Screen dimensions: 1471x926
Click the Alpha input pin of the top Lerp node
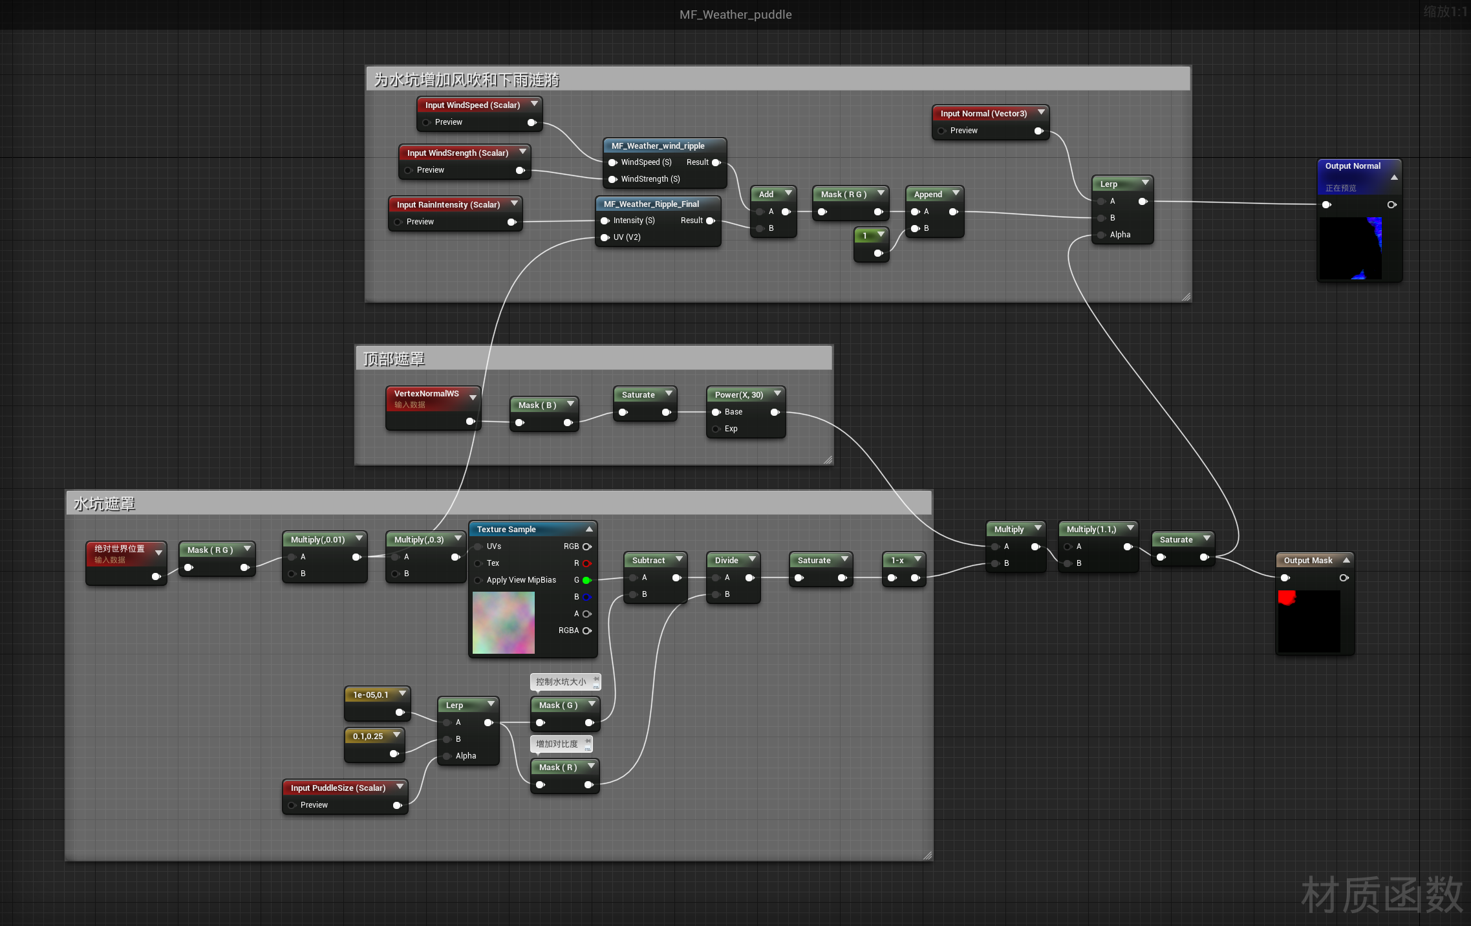pyautogui.click(x=1101, y=235)
